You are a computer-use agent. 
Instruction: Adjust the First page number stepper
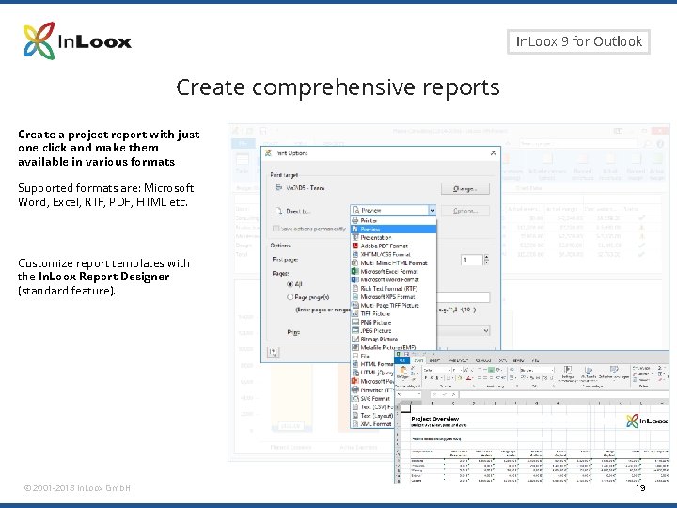pyautogui.click(x=487, y=260)
